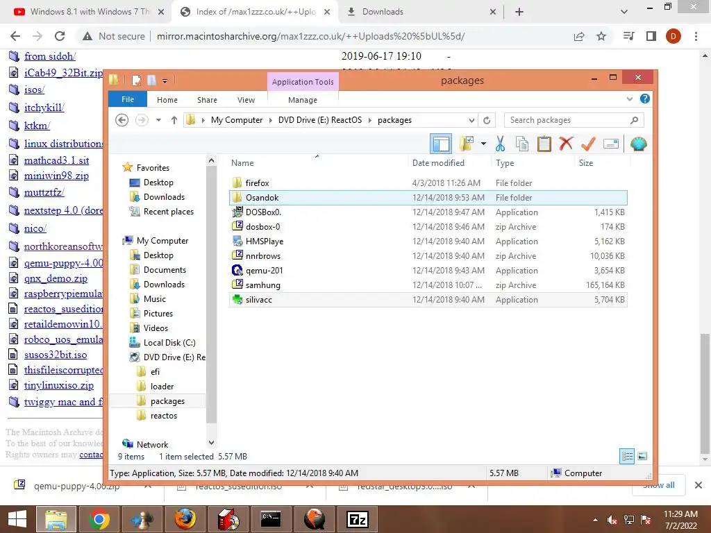This screenshot has height=533, width=711.
Task: Open Firefox from the taskbar
Action: (185, 519)
